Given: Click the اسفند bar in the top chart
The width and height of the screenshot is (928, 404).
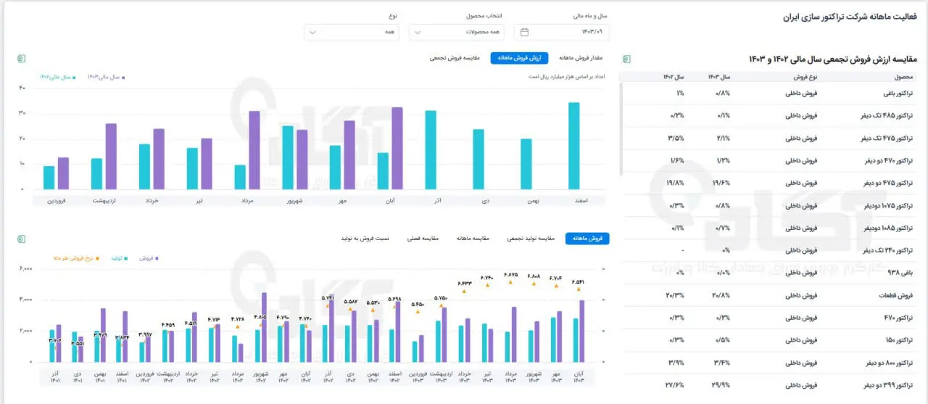Looking at the screenshot, I should [573, 146].
